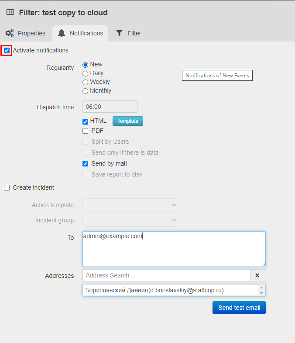Click the Send test email button

pyautogui.click(x=239, y=308)
